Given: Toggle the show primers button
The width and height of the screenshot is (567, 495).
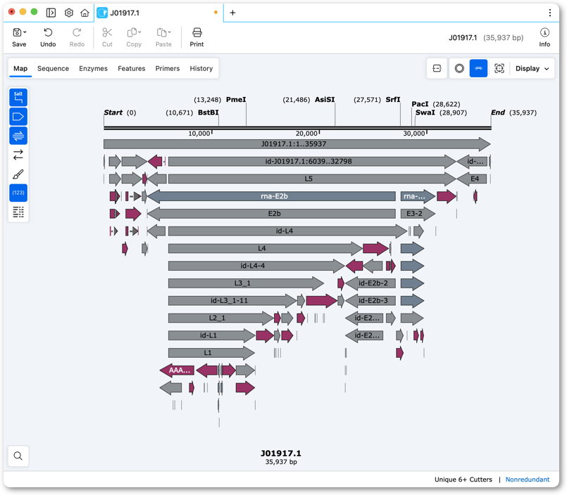Looking at the screenshot, I should tap(18, 136).
